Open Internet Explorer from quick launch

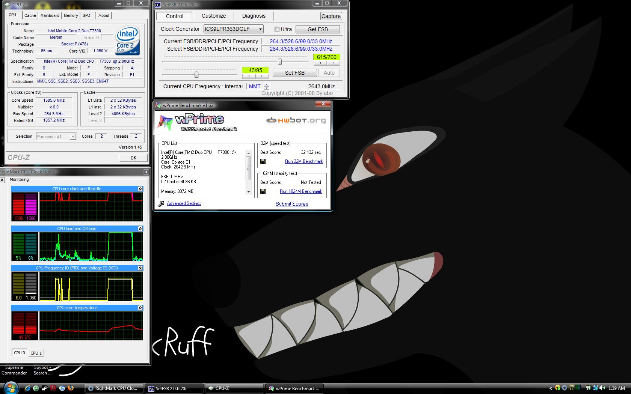click(x=27, y=388)
